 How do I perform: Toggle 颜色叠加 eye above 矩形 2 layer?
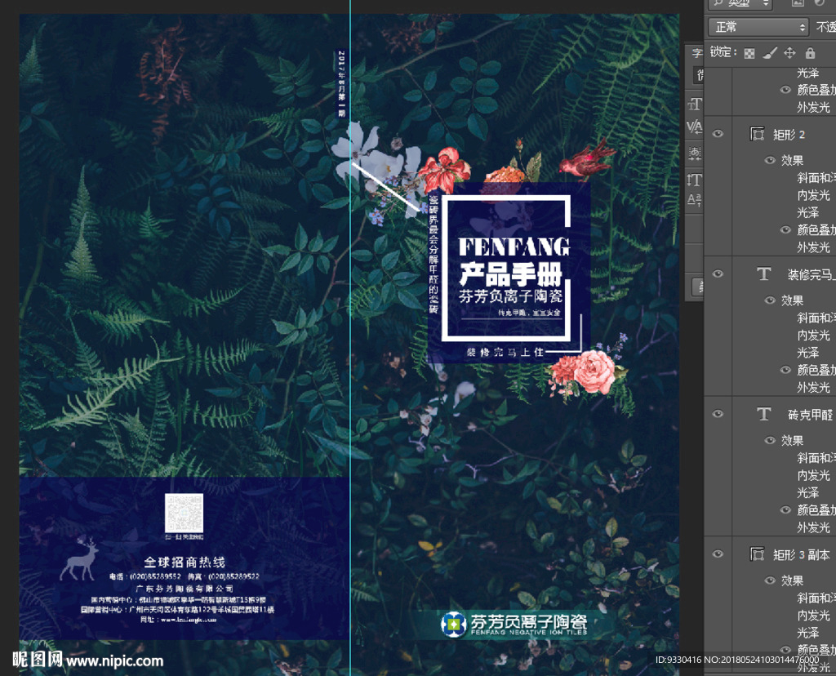pyautogui.click(x=785, y=90)
